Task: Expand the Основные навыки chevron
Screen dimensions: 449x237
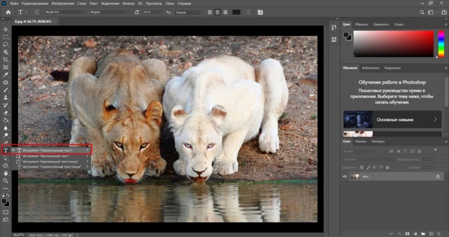Action: [435, 119]
